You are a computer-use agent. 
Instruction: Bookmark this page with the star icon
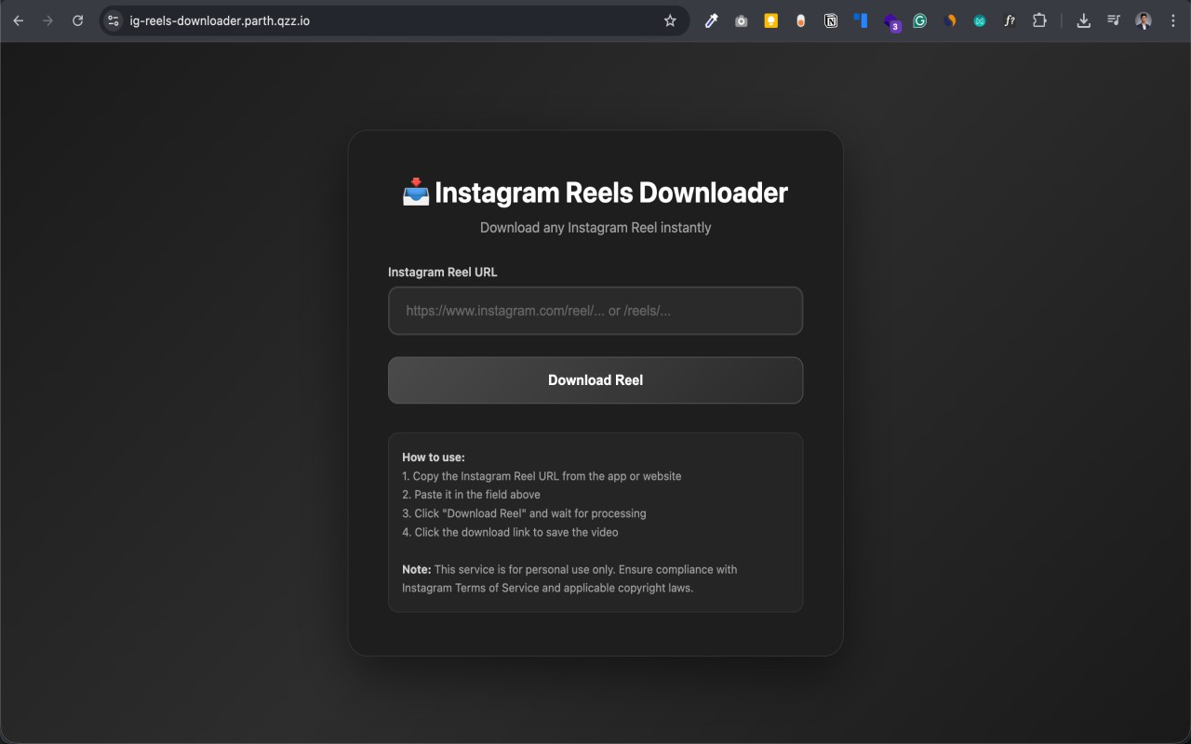pyautogui.click(x=670, y=20)
